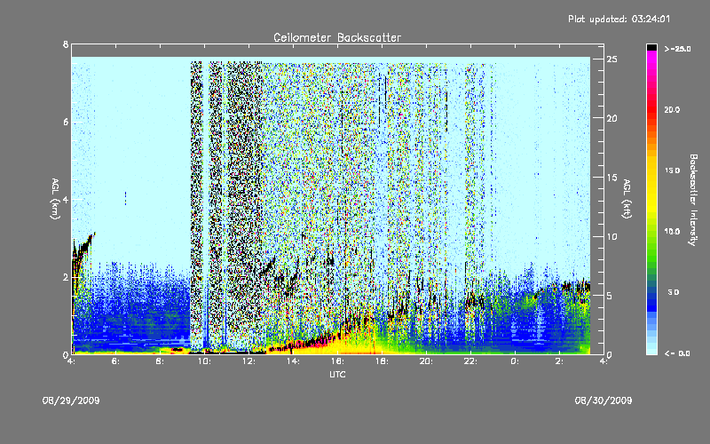Click the '2' tick on km axis
Image resolution: width=710 pixels, height=444 pixels.
[66, 277]
